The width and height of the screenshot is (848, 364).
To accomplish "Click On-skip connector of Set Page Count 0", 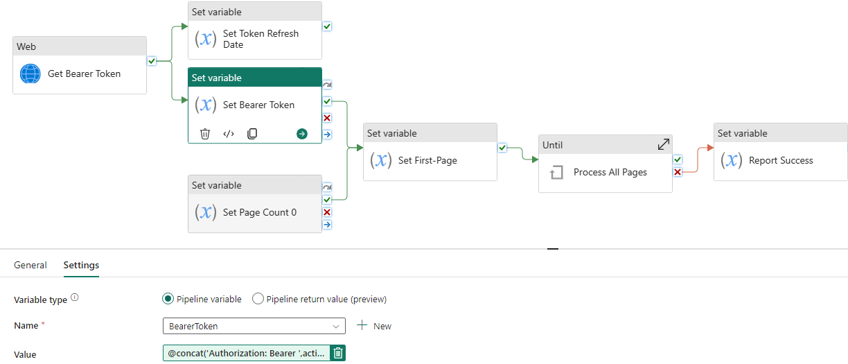I will [x=327, y=187].
